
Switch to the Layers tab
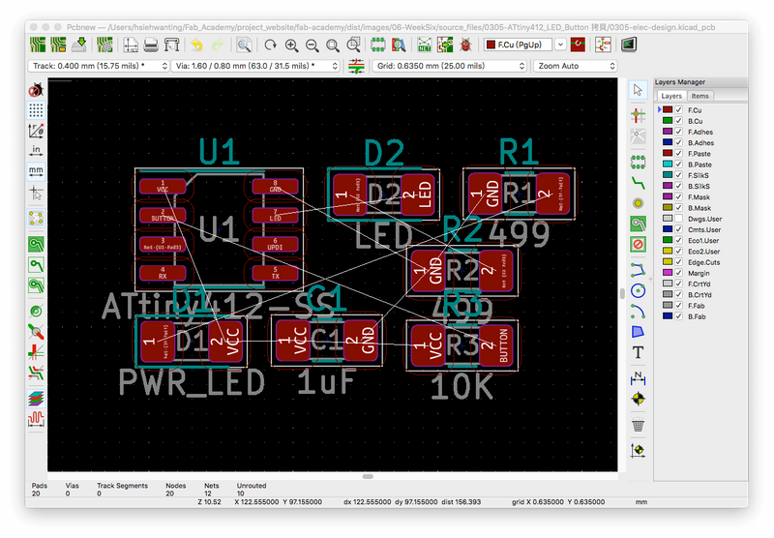[671, 96]
